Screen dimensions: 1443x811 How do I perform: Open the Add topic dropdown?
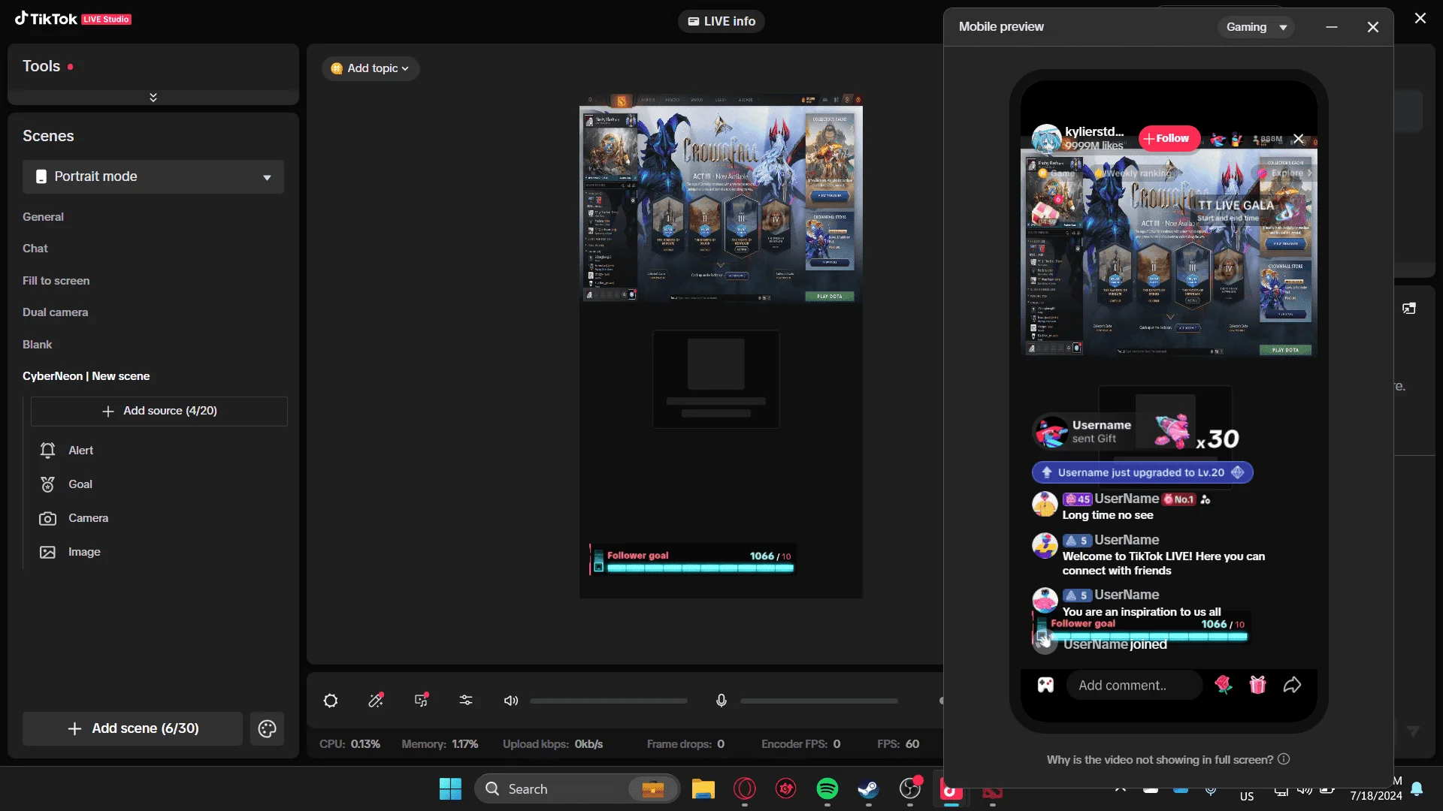(x=371, y=68)
